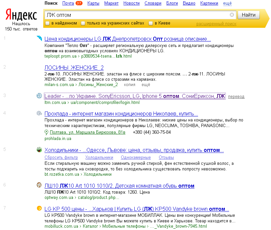Go to Новости

coord(131,3)
